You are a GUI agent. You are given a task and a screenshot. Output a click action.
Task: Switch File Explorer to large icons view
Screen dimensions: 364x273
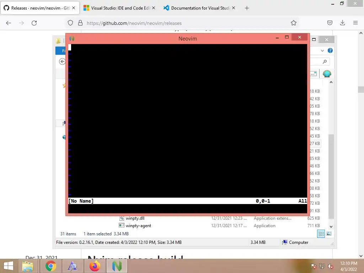329,234
